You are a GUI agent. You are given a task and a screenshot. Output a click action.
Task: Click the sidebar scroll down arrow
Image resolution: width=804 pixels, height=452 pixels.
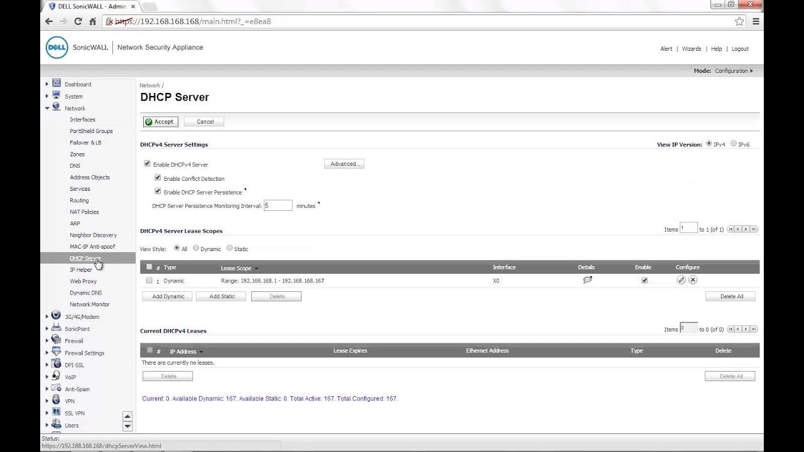click(x=128, y=426)
